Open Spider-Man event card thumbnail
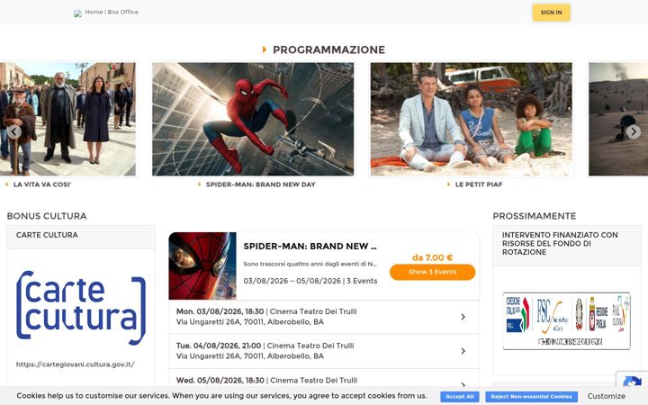 coord(202,265)
